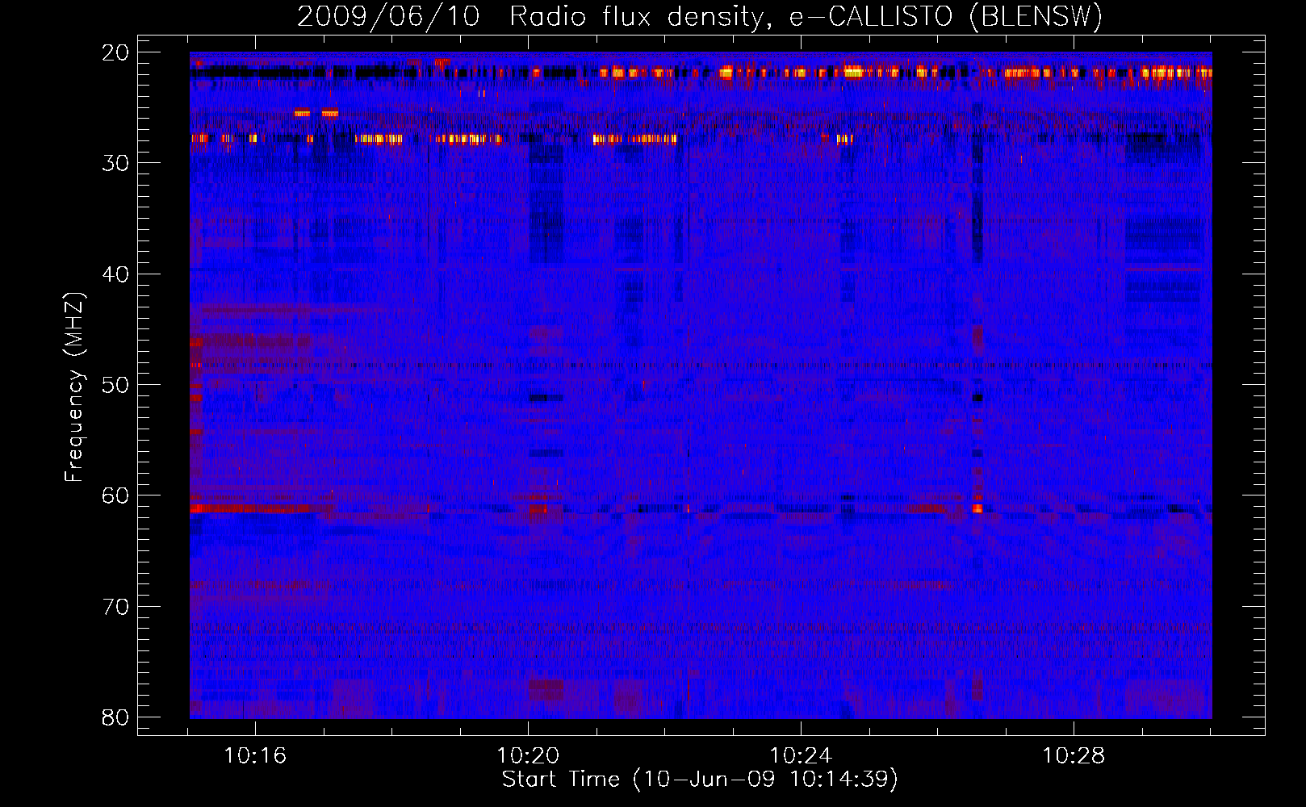The height and width of the screenshot is (807, 1306).
Task: Click the '40' frequency tick label
Action: coord(116,274)
